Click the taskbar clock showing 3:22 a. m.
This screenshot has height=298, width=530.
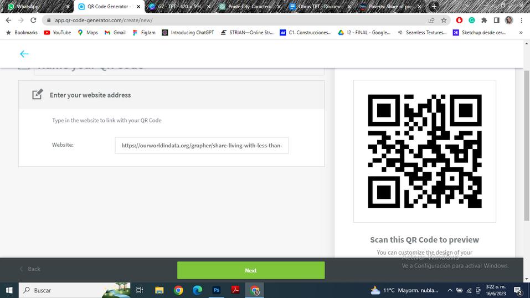(496, 290)
